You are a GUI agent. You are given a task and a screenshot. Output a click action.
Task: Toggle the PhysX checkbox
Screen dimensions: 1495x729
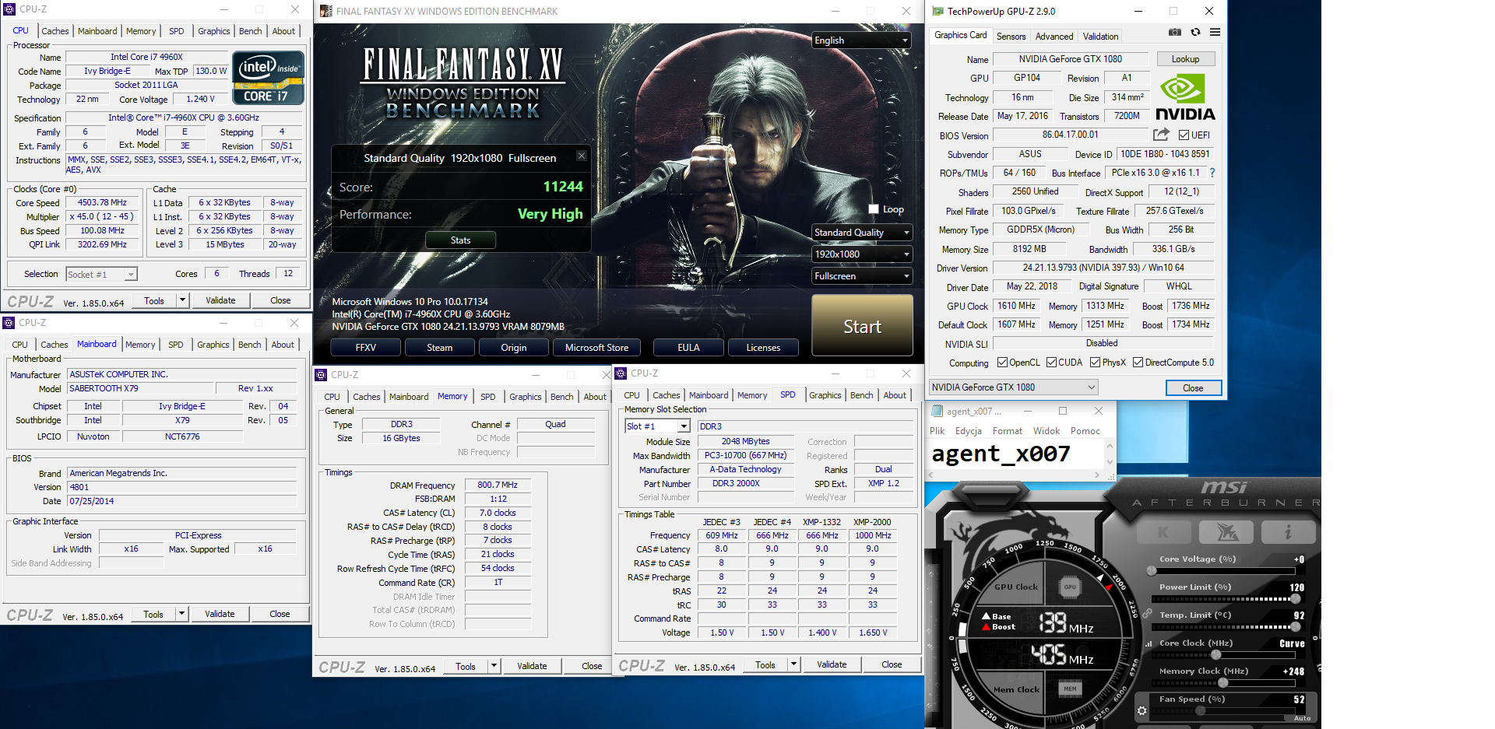(x=1095, y=362)
